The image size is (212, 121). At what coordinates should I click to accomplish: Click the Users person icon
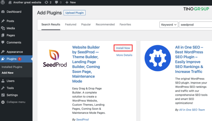pos(3,81)
